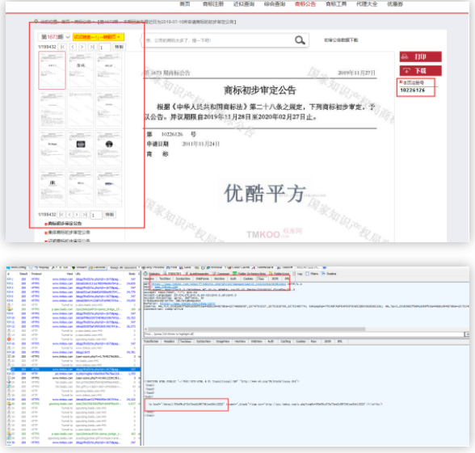475x453 pixels.
Task: Click the Replay toolbar button in Fiddler
Action: 42,267
